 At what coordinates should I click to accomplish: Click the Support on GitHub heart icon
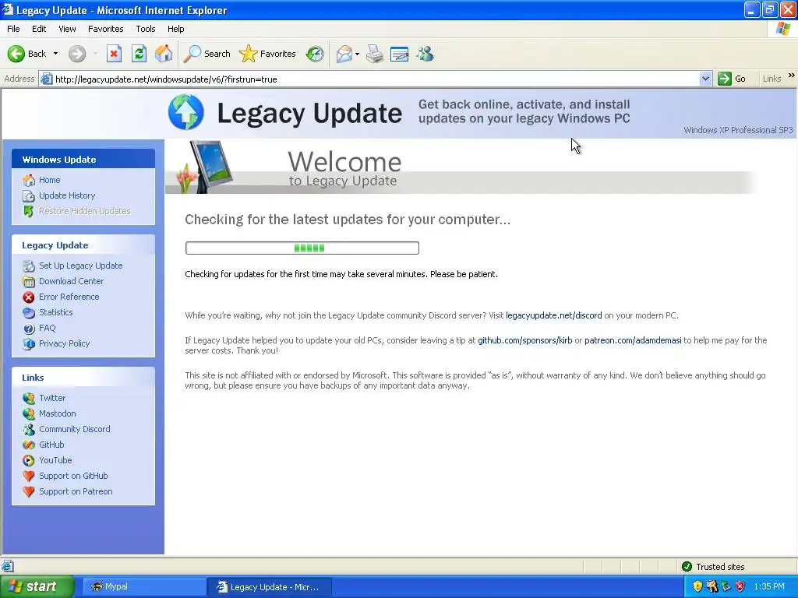point(29,476)
